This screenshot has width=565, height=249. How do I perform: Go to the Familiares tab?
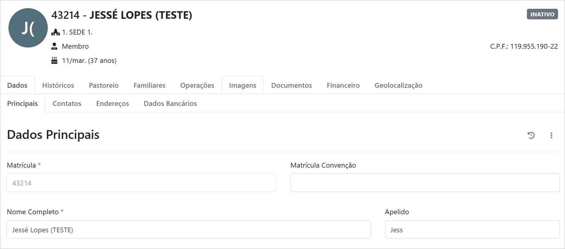pyautogui.click(x=149, y=85)
